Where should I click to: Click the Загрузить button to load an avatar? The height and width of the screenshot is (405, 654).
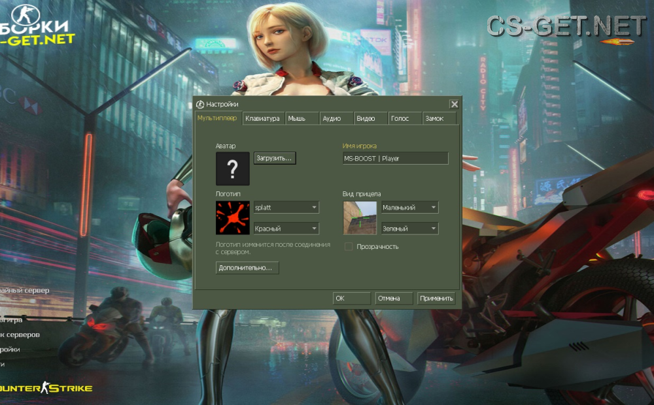(x=274, y=157)
